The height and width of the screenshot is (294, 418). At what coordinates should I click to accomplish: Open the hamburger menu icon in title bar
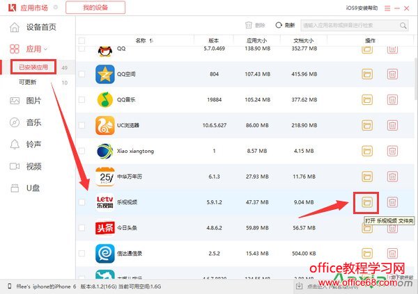pyautogui.click(x=387, y=8)
